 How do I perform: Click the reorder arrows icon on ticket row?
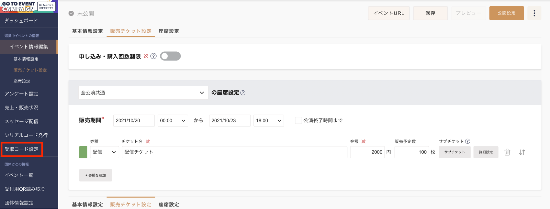(x=522, y=152)
